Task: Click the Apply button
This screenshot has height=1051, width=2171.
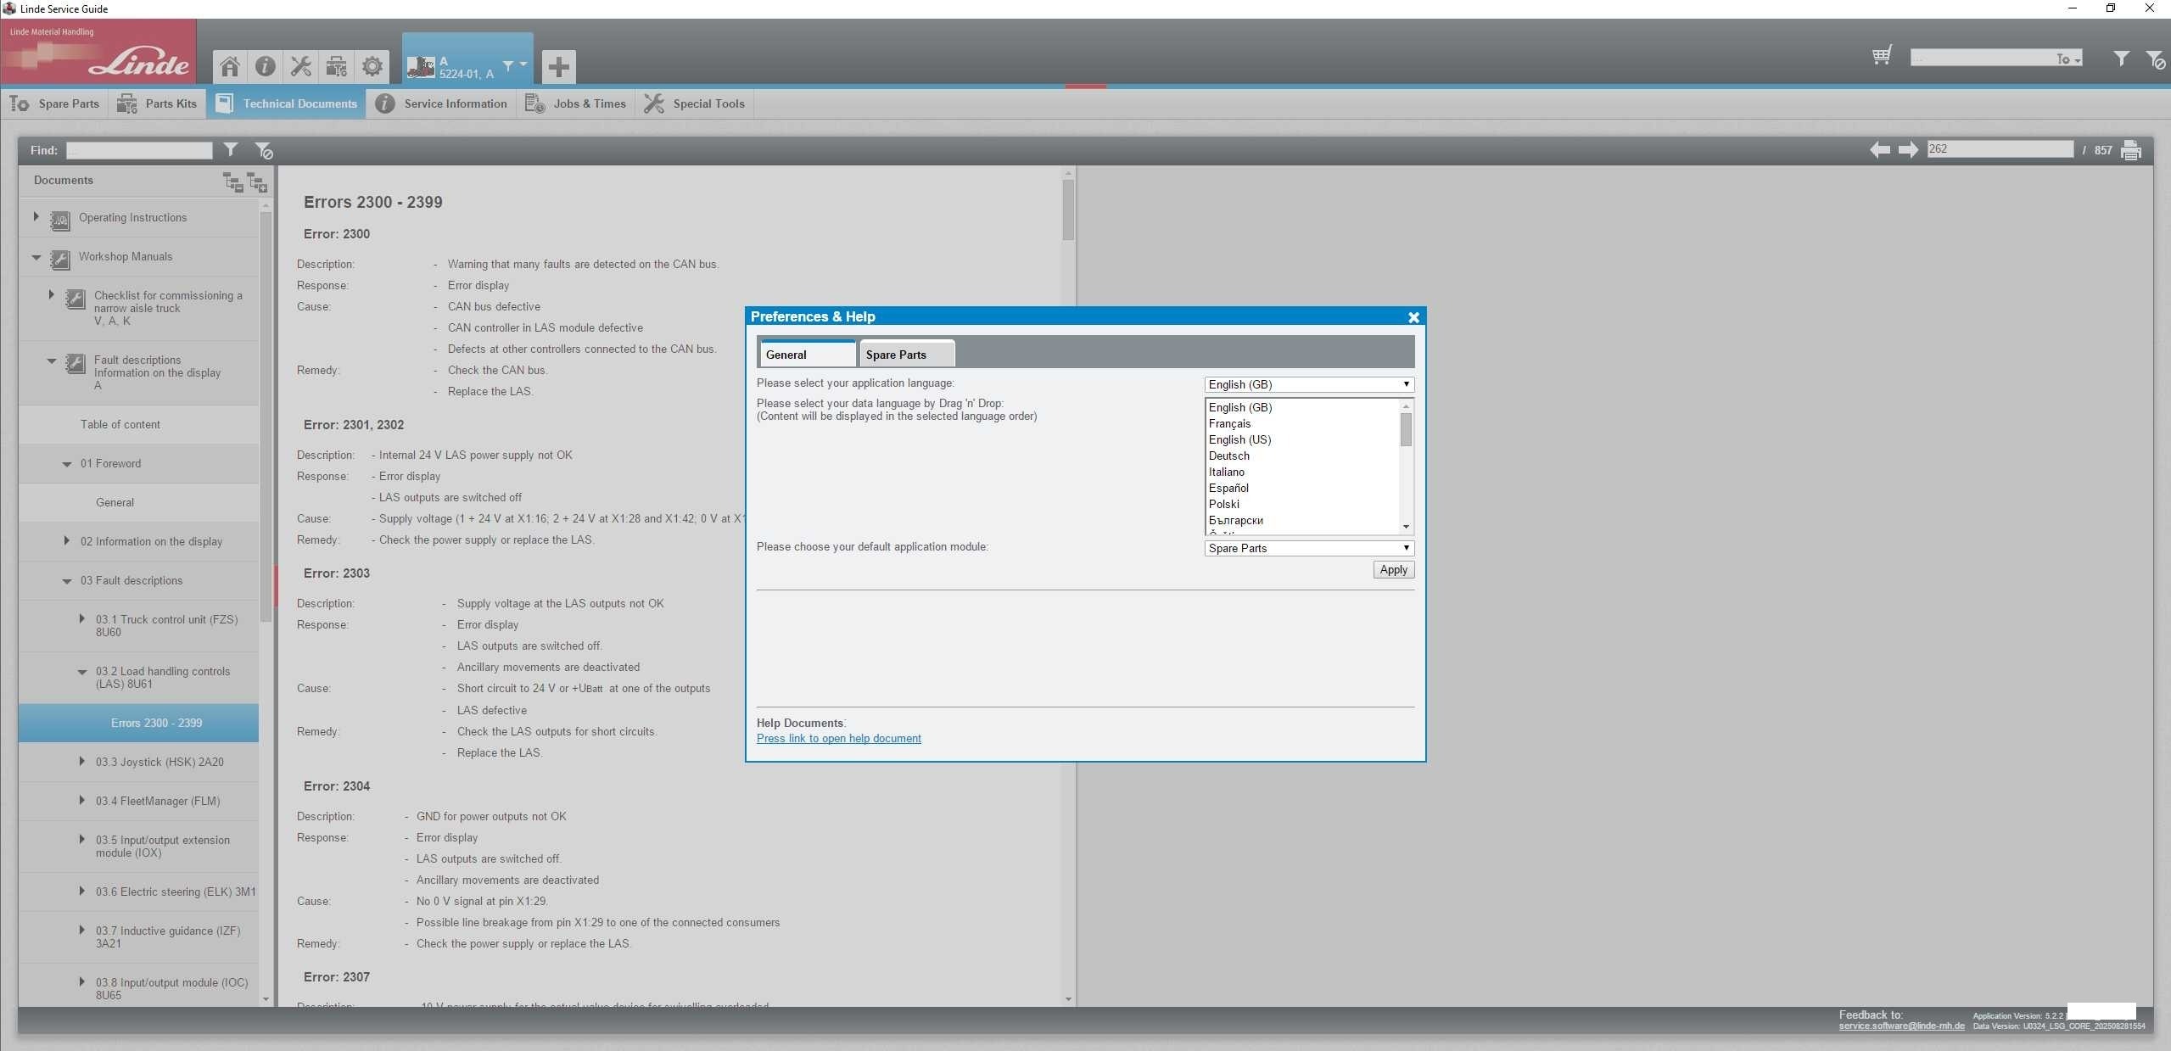Action: point(1393,570)
